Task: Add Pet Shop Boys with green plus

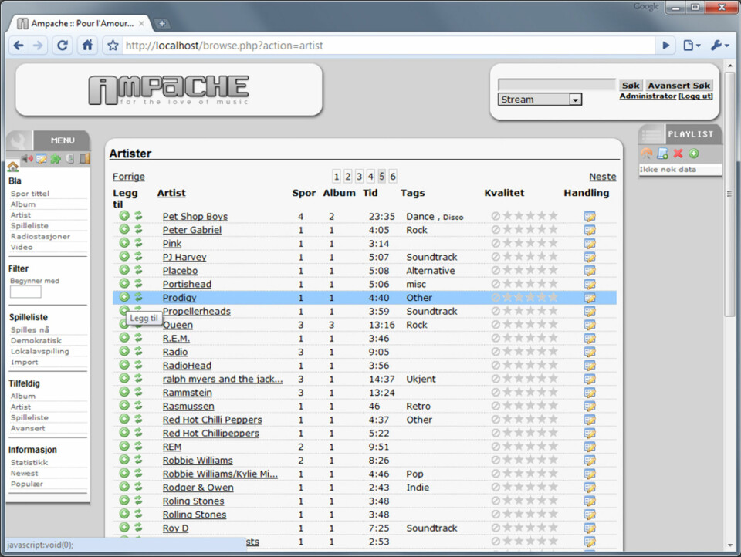Action: click(x=124, y=216)
